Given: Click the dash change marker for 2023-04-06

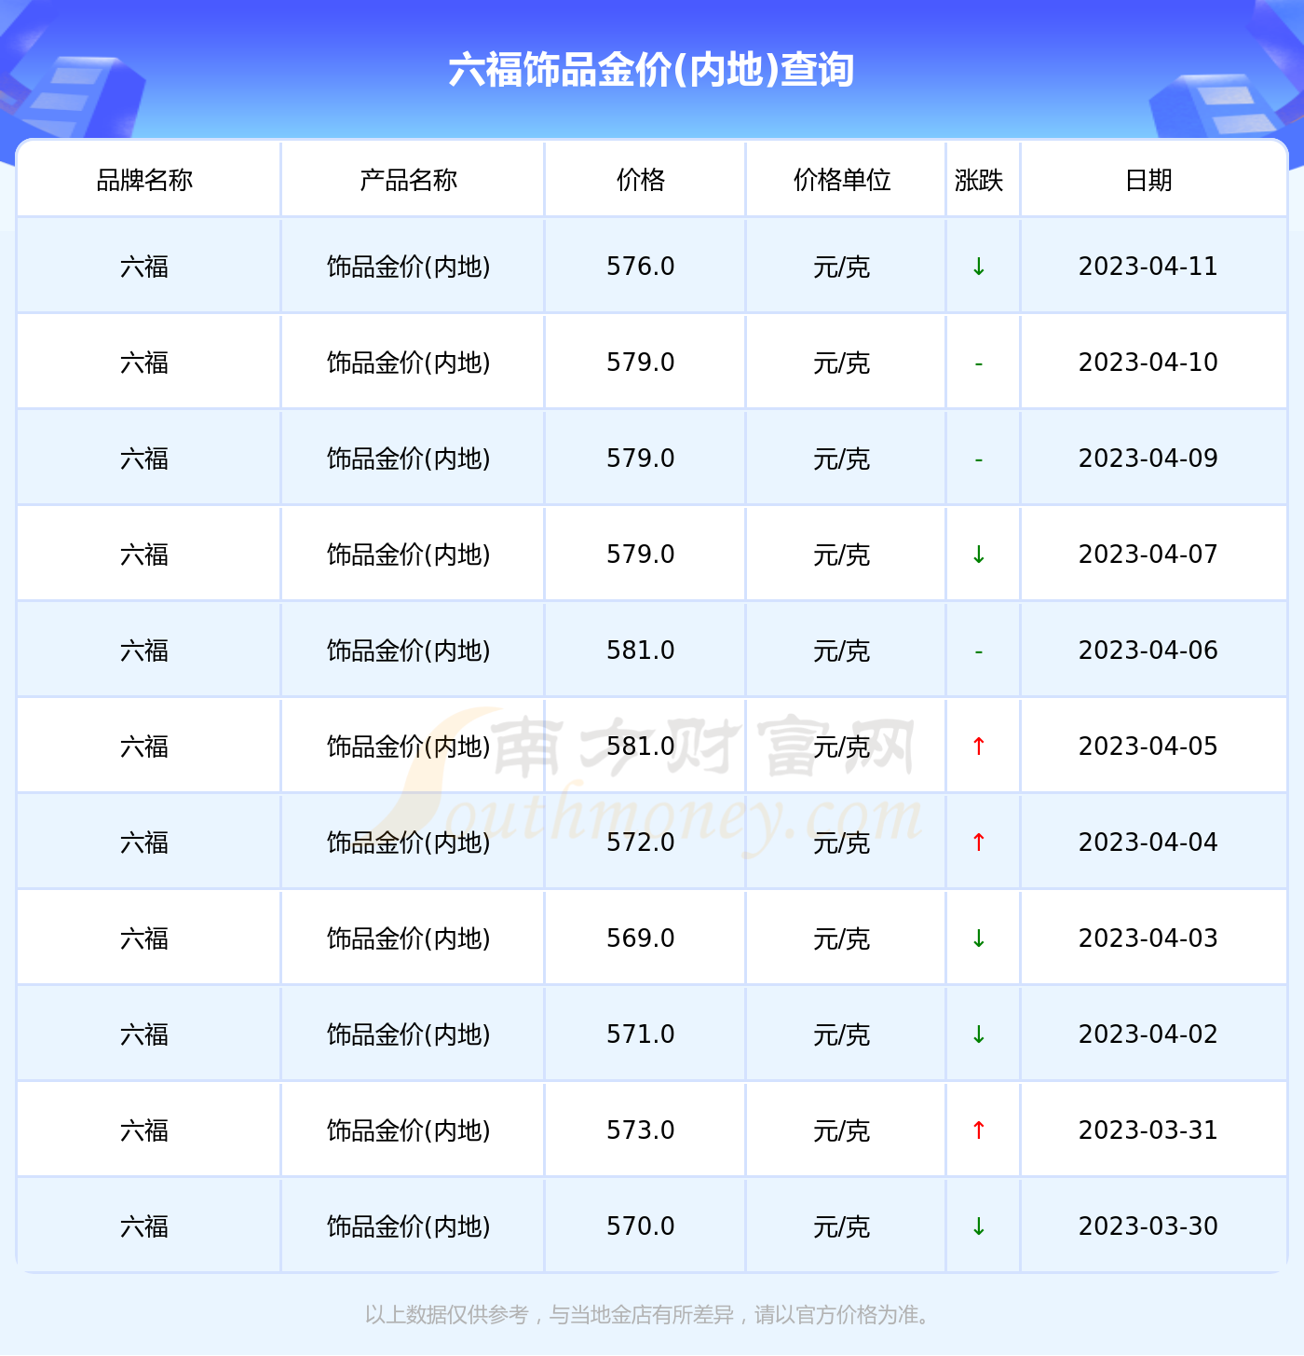Looking at the screenshot, I should [x=979, y=652].
